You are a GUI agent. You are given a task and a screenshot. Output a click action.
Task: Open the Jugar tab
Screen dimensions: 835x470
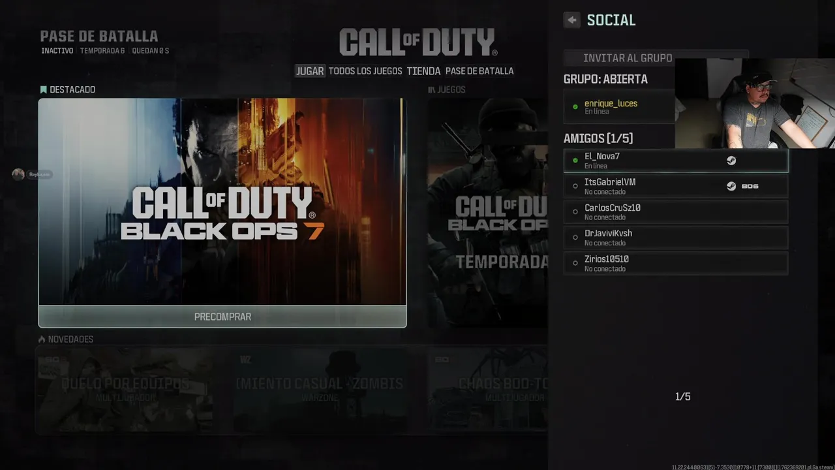[310, 71]
